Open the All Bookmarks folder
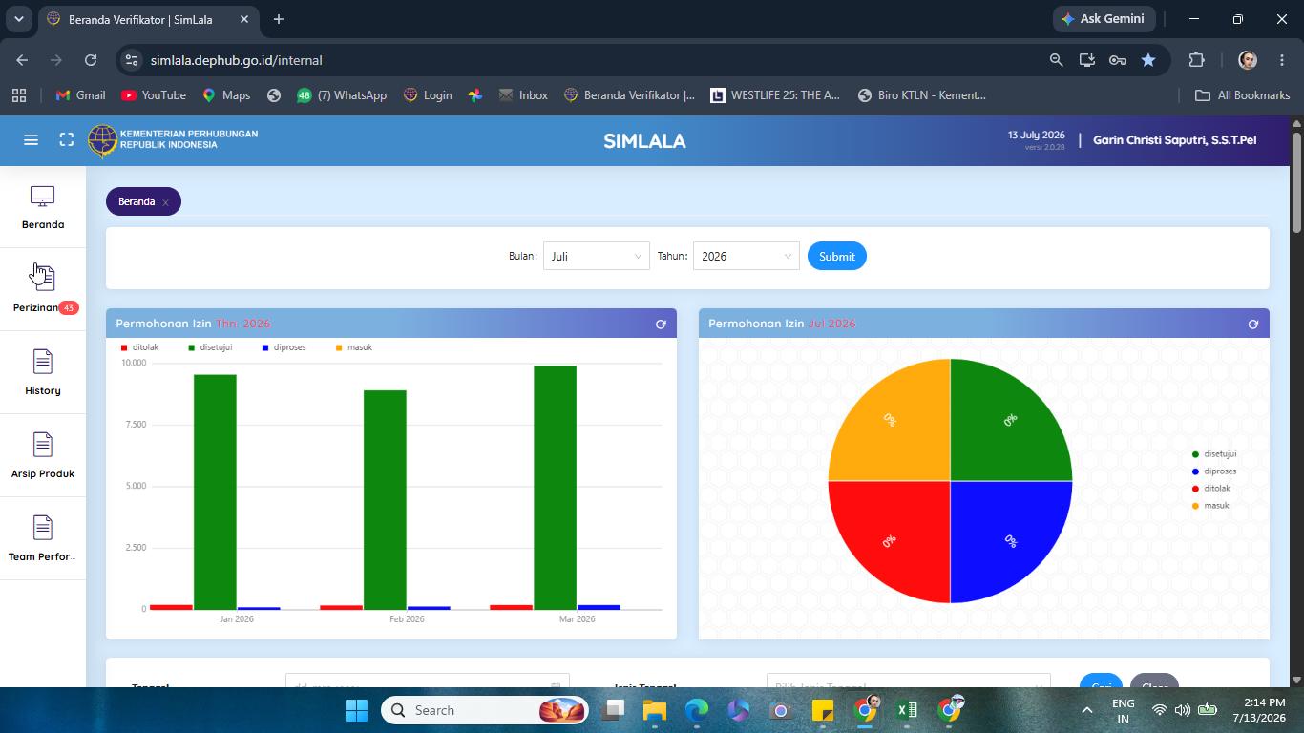The width and height of the screenshot is (1304, 733). 1242,95
